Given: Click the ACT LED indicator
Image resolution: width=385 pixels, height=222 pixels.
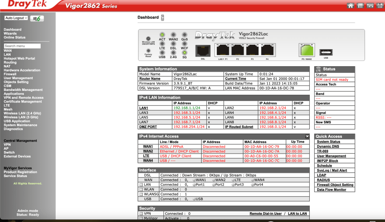Looking at the screenshot, I should (162, 35).
